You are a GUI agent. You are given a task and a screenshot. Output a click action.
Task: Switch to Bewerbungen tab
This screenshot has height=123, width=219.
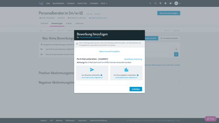pyautogui.click(x=57, y=23)
